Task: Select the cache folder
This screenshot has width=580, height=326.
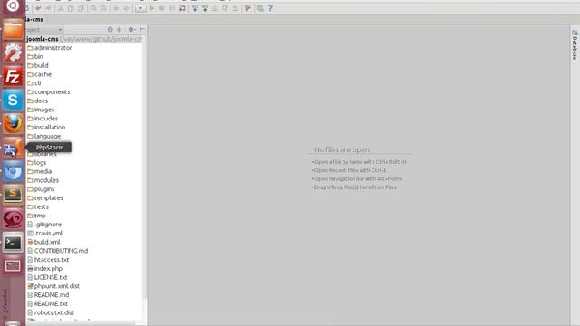Action: [40, 74]
